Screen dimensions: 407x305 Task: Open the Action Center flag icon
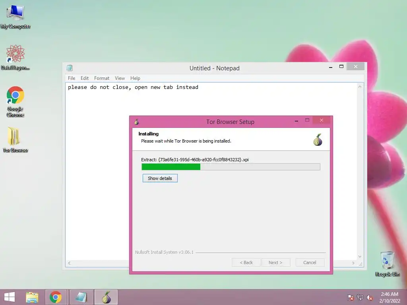point(351,297)
